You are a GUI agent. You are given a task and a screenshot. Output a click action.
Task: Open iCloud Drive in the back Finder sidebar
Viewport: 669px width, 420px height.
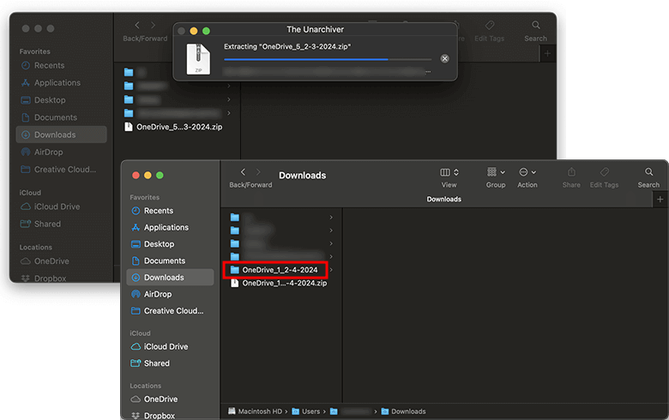51,207
